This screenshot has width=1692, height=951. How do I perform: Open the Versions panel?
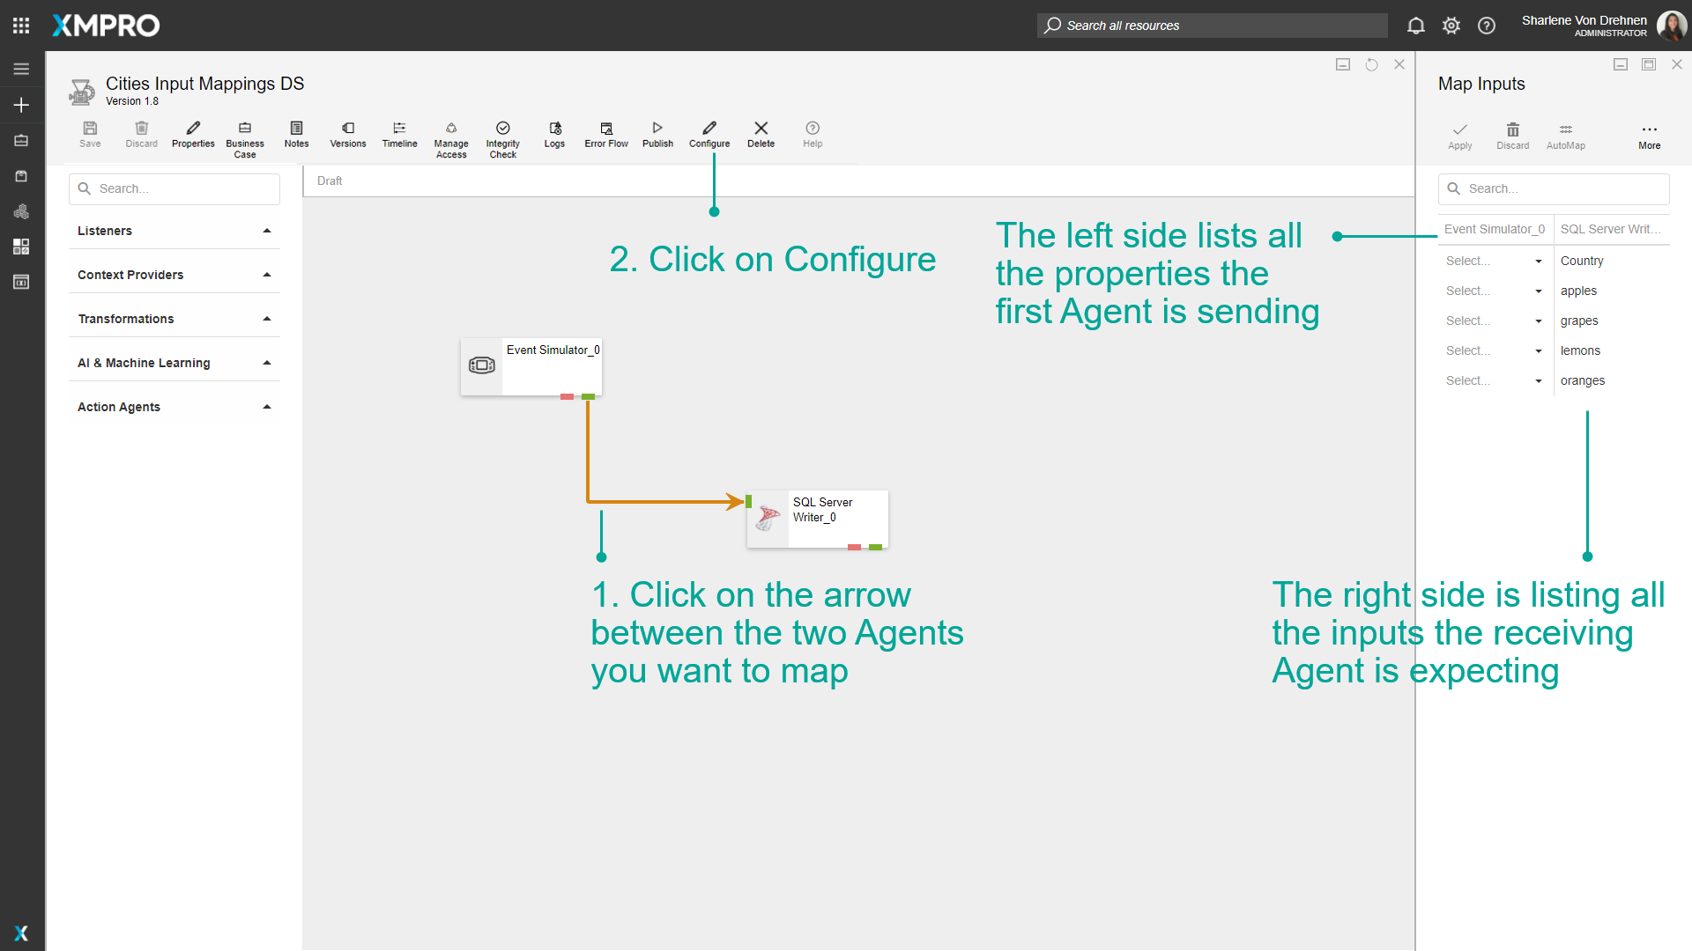tap(347, 135)
